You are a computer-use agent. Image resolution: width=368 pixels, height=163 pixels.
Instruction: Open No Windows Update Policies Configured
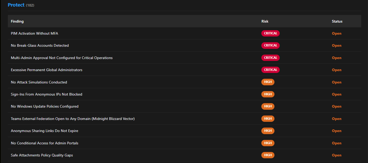(x=45, y=106)
